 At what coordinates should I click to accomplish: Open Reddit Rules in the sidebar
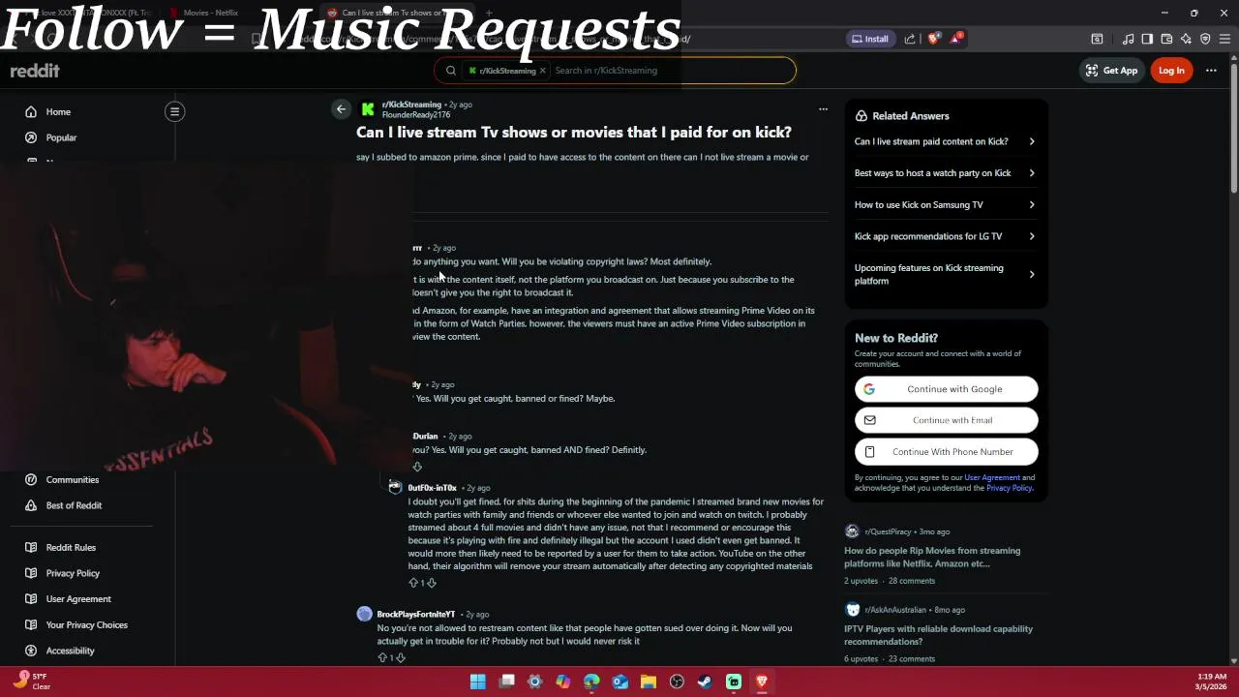pyautogui.click(x=71, y=547)
